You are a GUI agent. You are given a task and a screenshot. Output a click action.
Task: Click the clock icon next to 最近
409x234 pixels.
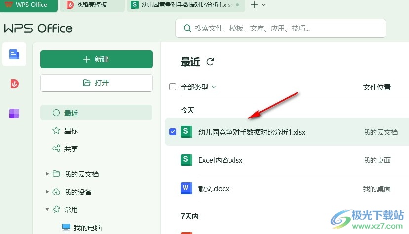click(x=56, y=113)
